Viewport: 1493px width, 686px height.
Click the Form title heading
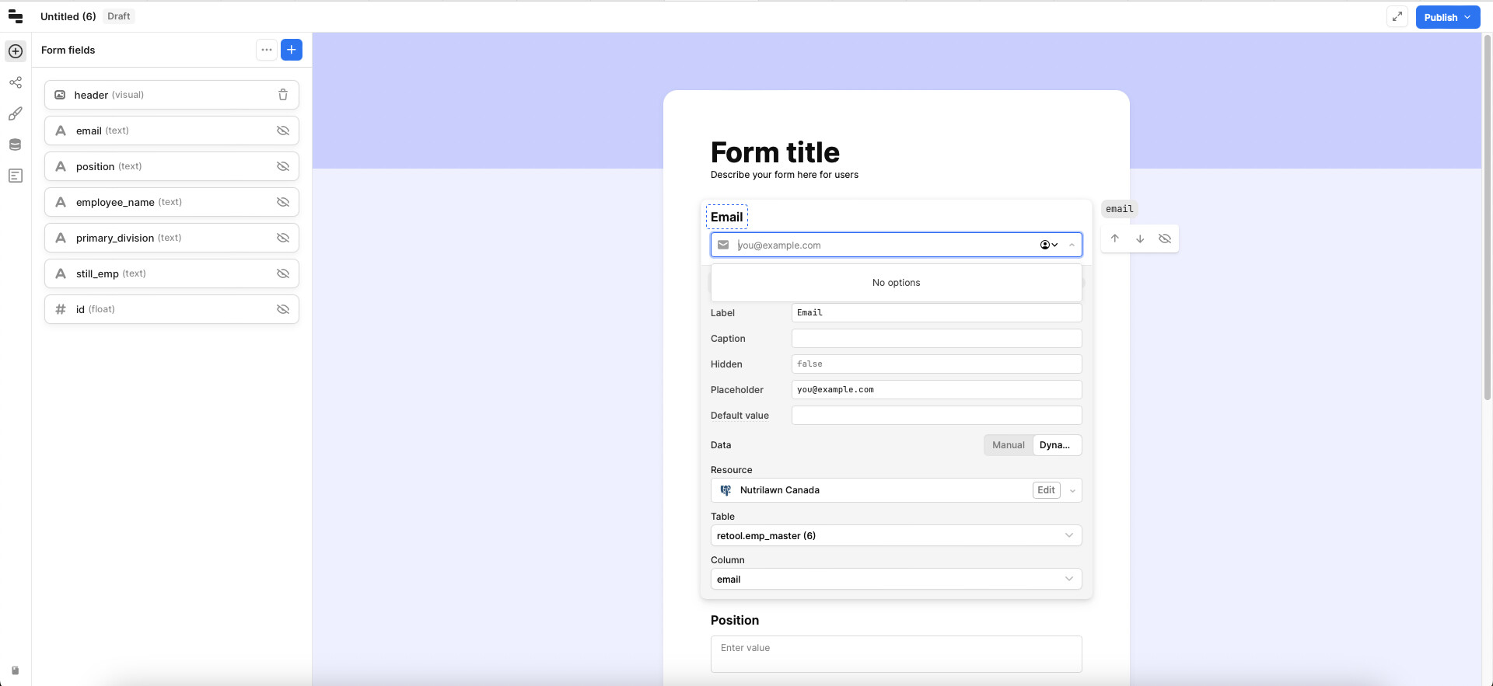tap(775, 152)
